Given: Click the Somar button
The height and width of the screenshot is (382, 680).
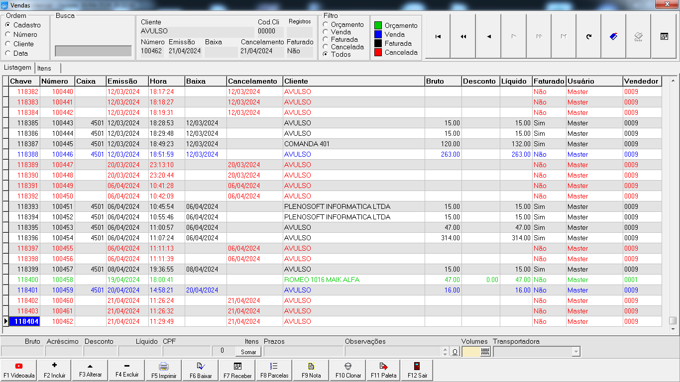Looking at the screenshot, I should tap(248, 352).
